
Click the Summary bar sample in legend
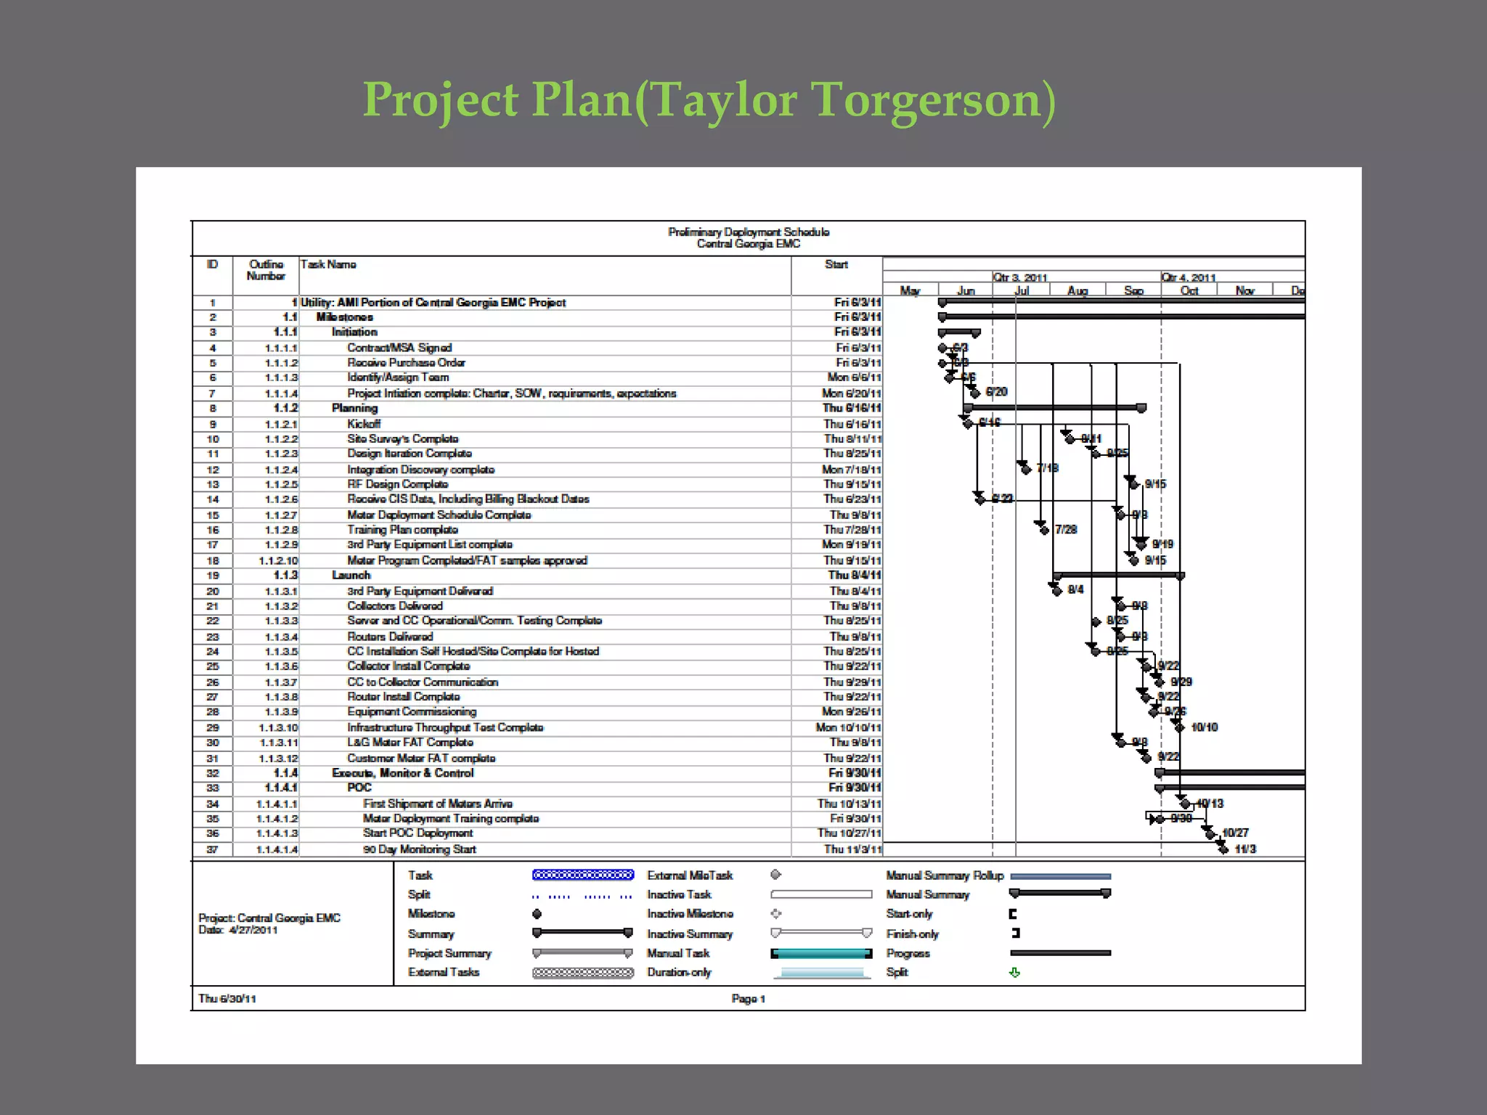[583, 933]
